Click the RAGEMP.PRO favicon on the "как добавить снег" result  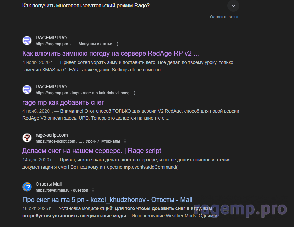(27, 90)
